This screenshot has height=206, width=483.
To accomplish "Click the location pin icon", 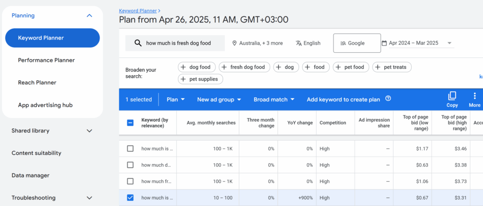I will (x=234, y=43).
